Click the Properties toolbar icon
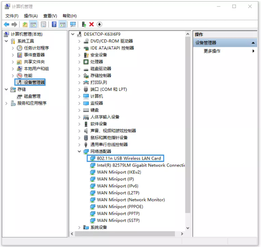The height and width of the screenshot is (247, 261). (x=44, y=24)
